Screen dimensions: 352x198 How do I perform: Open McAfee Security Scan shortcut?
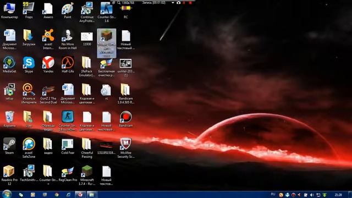[x=126, y=148]
